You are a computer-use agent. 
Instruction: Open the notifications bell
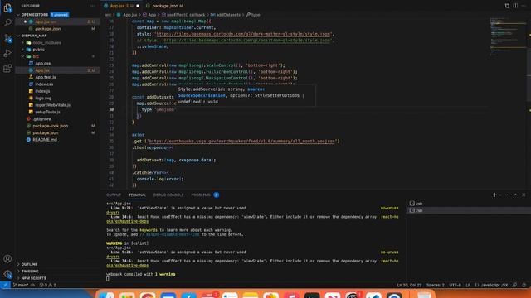pyautogui.click(x=524, y=285)
